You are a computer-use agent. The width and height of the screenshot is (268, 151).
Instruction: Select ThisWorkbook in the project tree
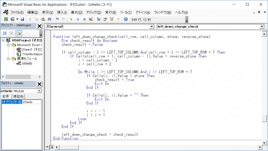[32, 54]
